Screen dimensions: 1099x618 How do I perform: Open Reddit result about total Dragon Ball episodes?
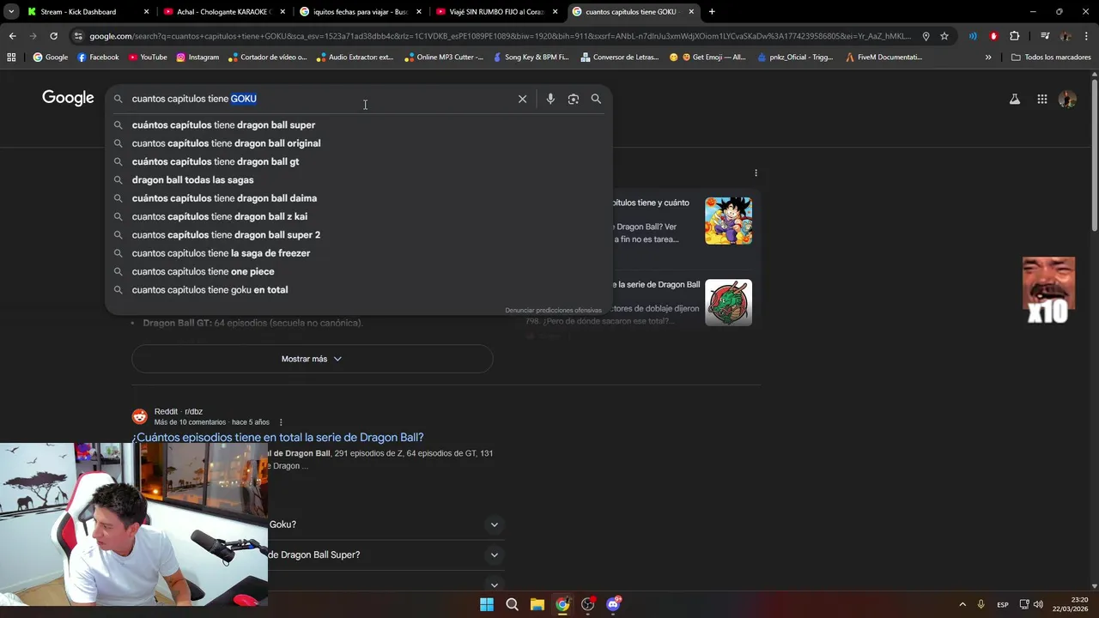pos(277,438)
